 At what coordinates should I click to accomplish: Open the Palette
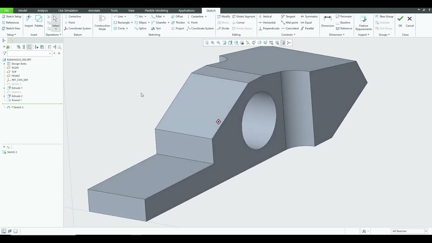click(x=38, y=21)
